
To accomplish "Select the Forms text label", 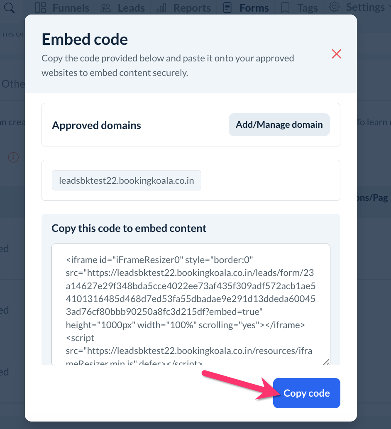I will (x=254, y=7).
